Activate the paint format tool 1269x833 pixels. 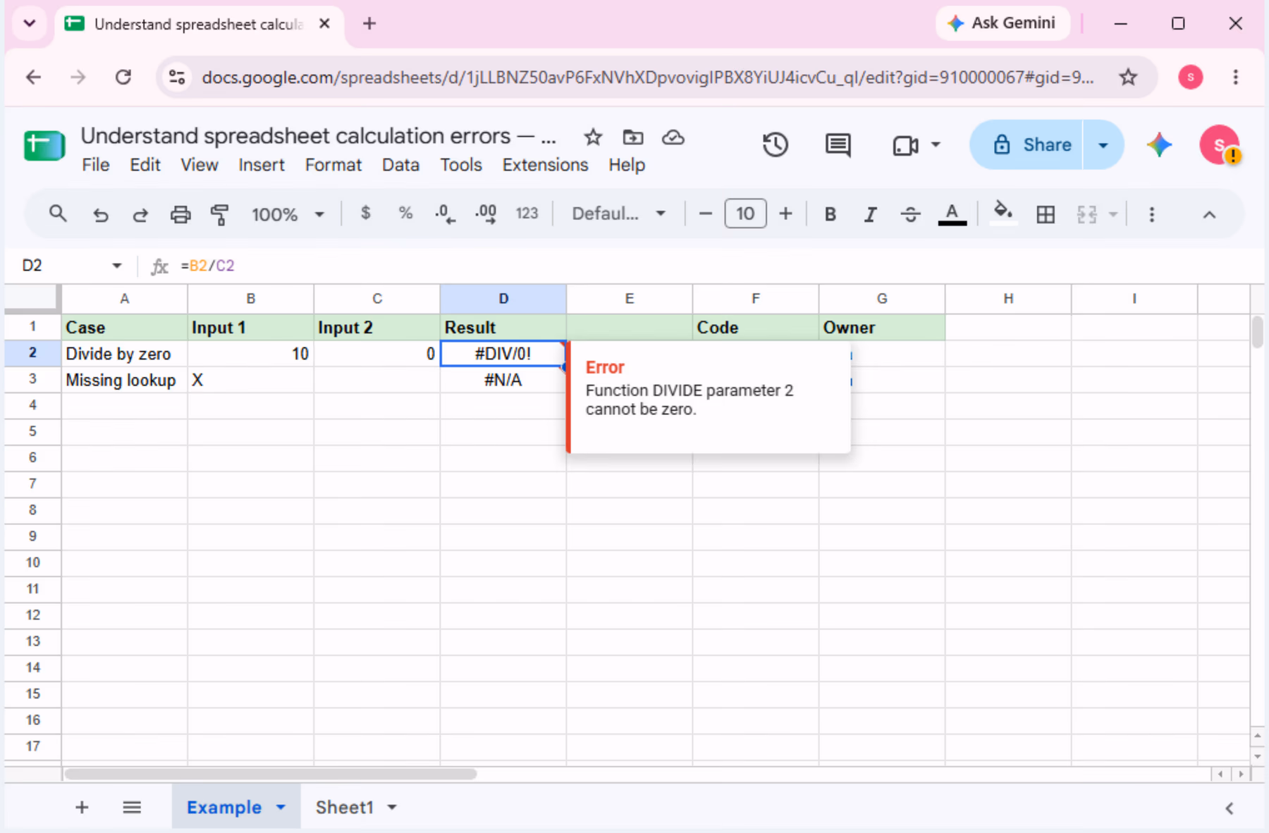[x=220, y=214]
